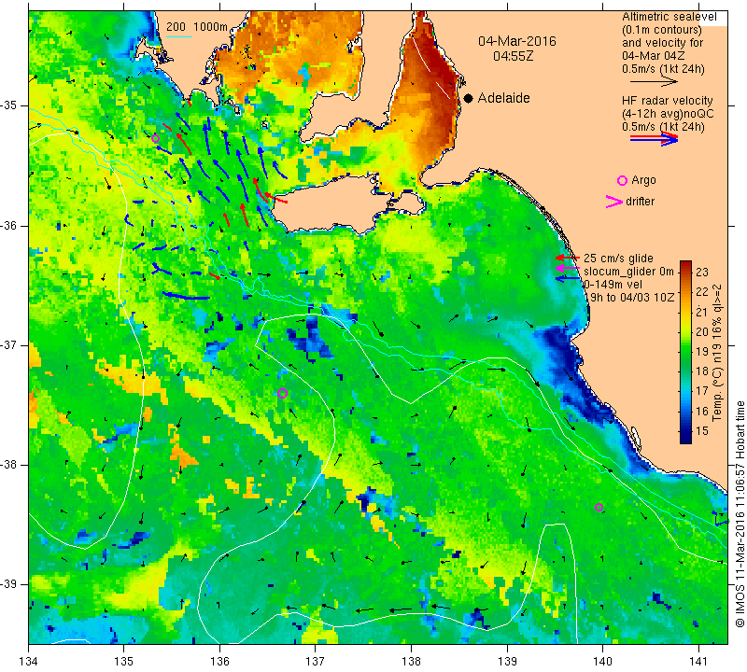Click the '0-149m vel' label
Screen dimensions: 747x672
[613, 285]
